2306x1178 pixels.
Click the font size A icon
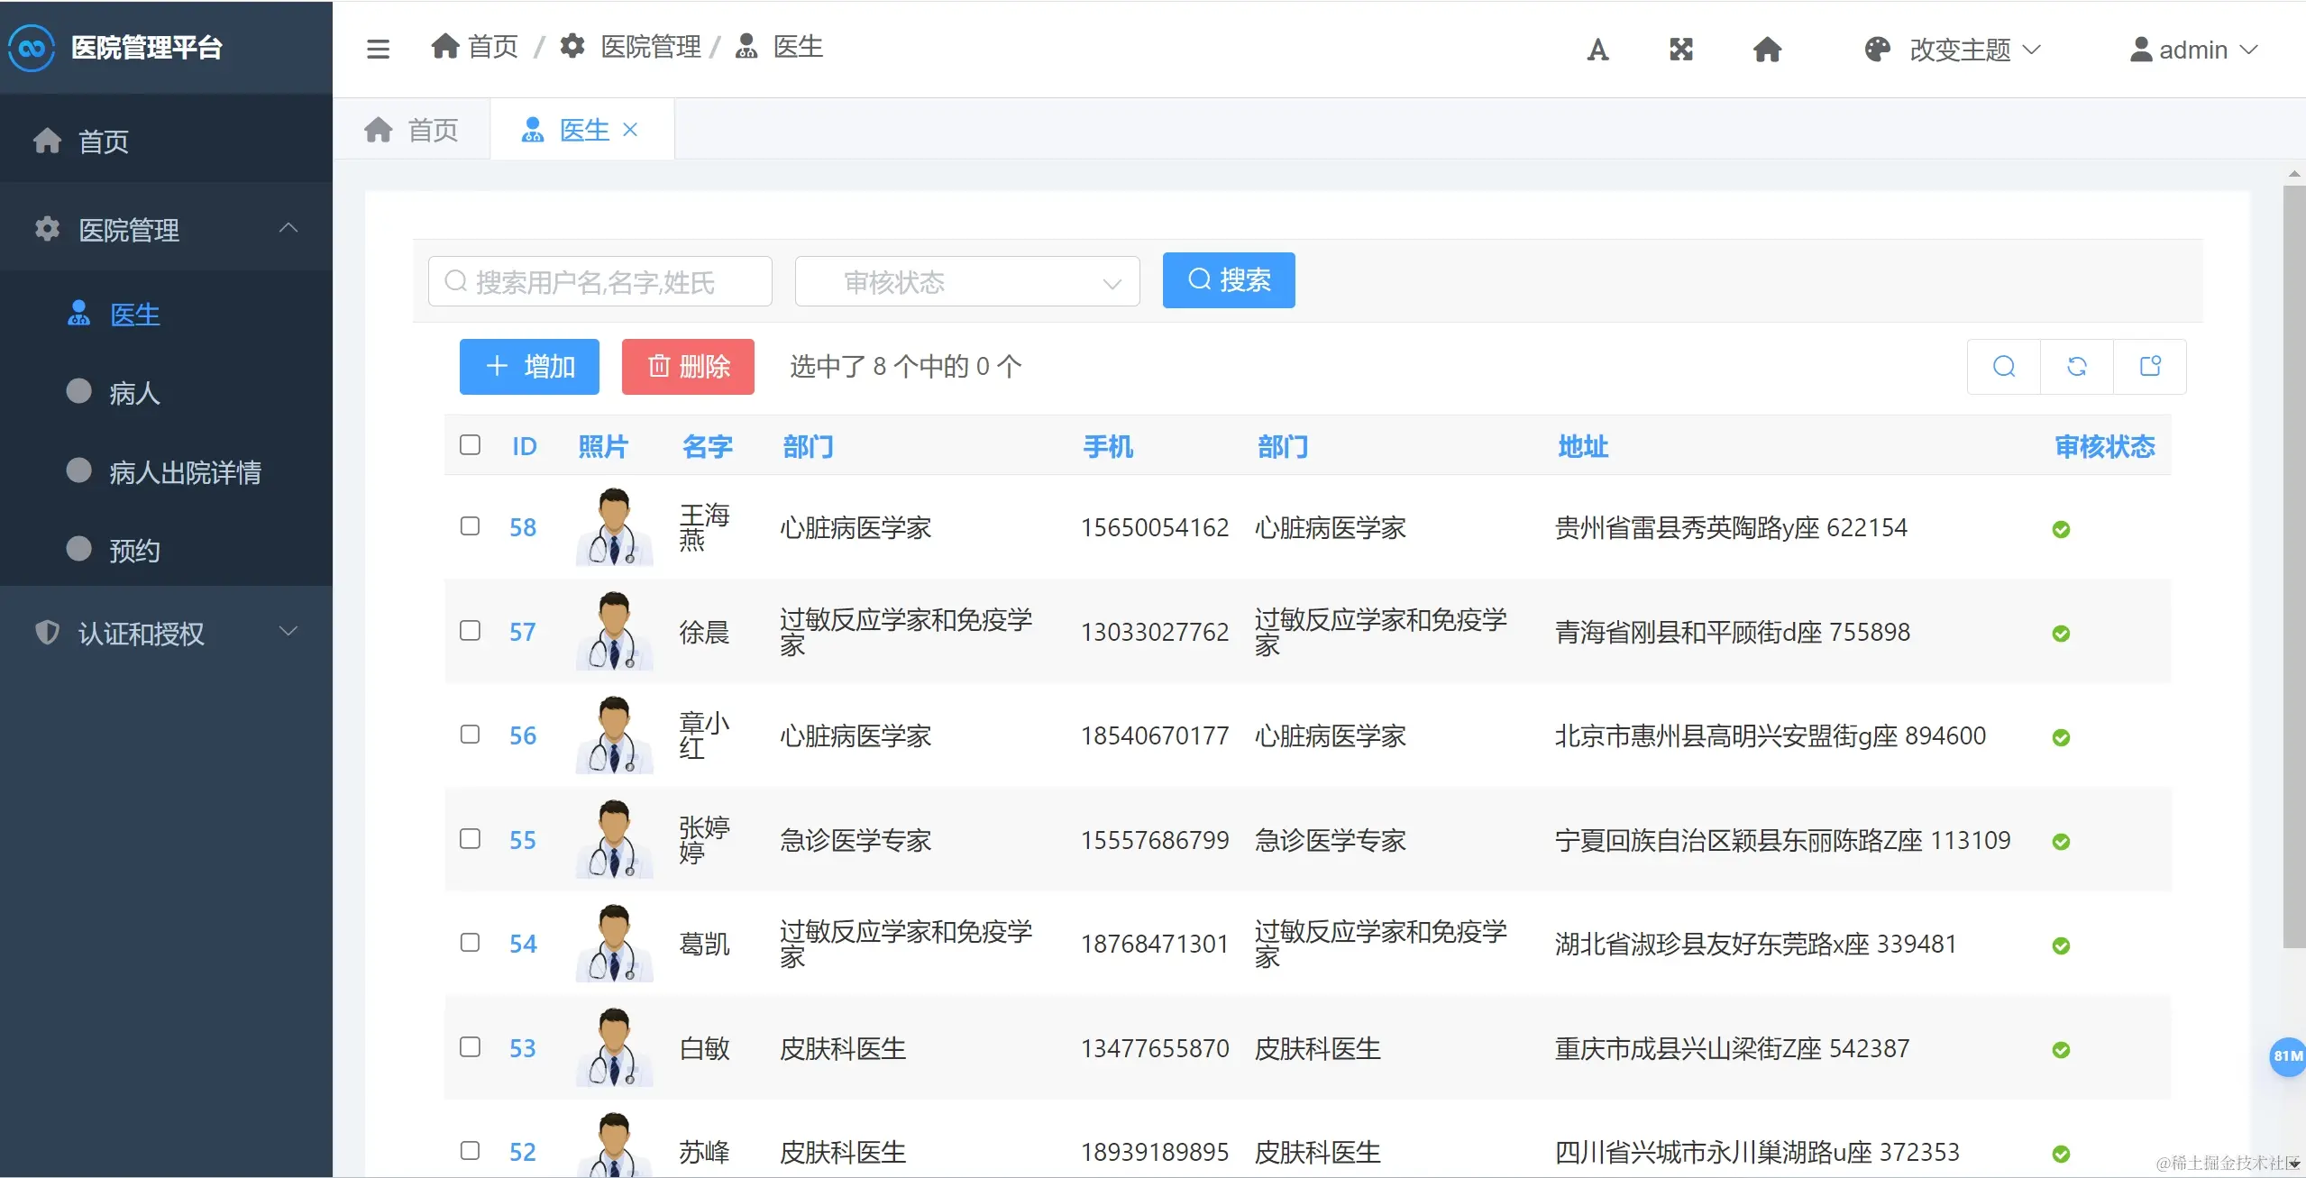coord(1597,50)
